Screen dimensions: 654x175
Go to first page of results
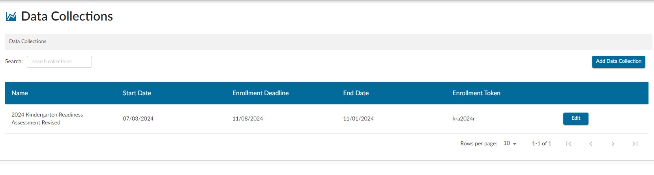click(569, 144)
